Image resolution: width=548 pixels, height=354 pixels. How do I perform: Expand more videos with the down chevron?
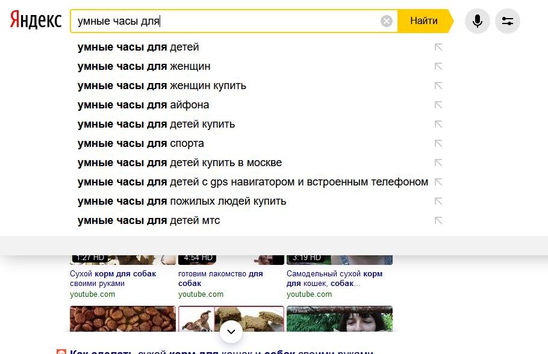tap(231, 332)
